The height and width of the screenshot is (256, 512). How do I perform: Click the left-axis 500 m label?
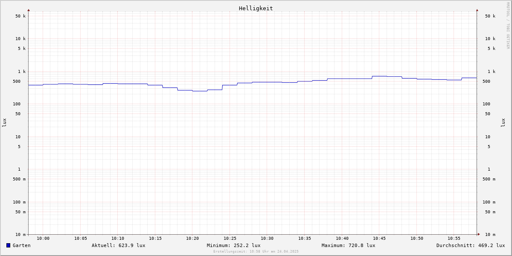19,179
